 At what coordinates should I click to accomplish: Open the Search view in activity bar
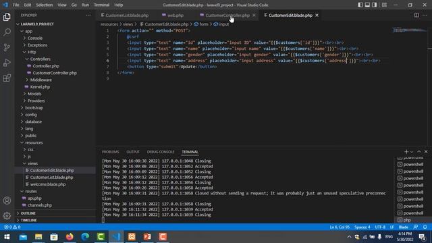click(7, 32)
